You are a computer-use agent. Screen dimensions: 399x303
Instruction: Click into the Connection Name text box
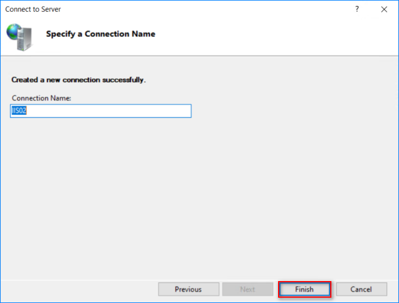click(x=101, y=111)
